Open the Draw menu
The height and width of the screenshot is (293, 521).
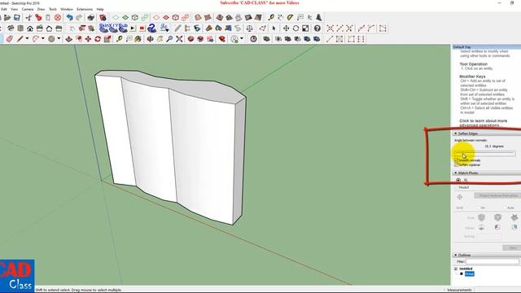pyautogui.click(x=41, y=9)
